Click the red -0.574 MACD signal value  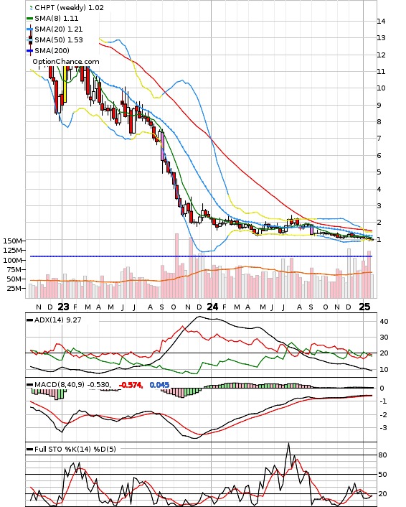(x=131, y=385)
